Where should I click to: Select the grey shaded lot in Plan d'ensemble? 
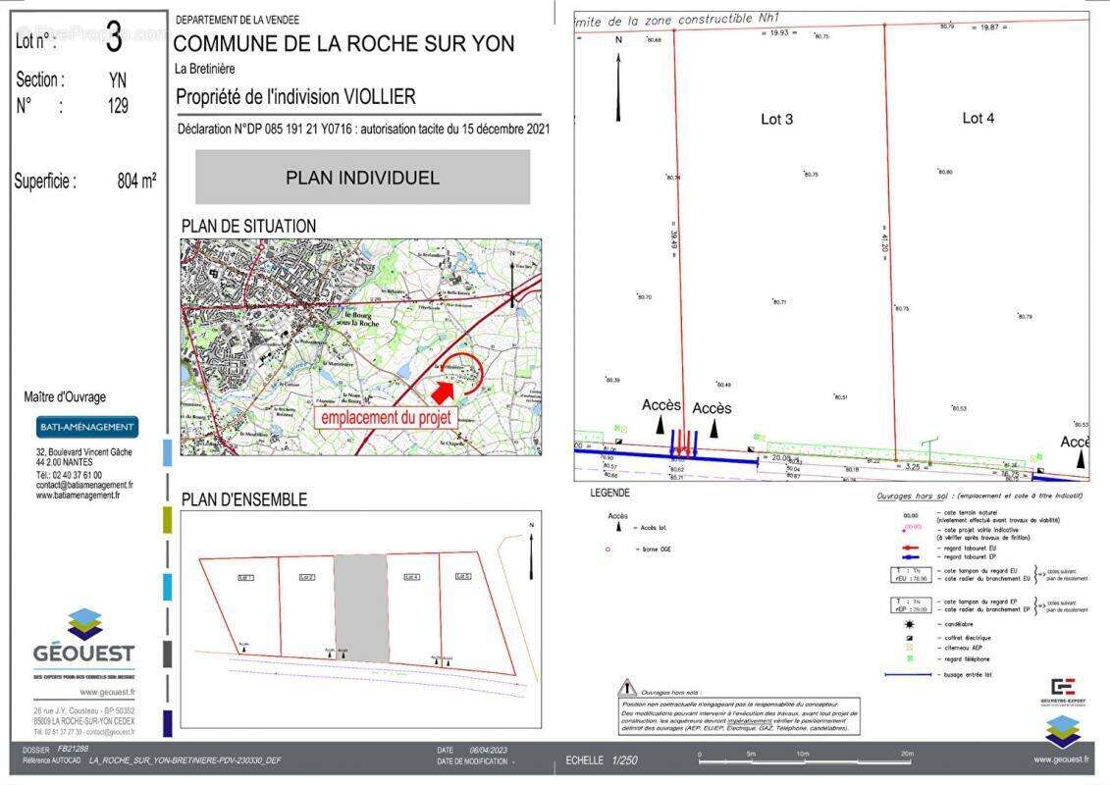point(360,606)
